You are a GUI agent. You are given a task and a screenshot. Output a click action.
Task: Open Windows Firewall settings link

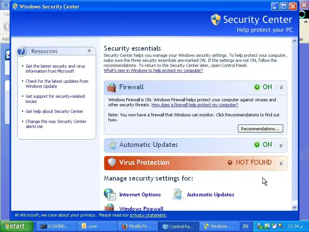[141, 208]
